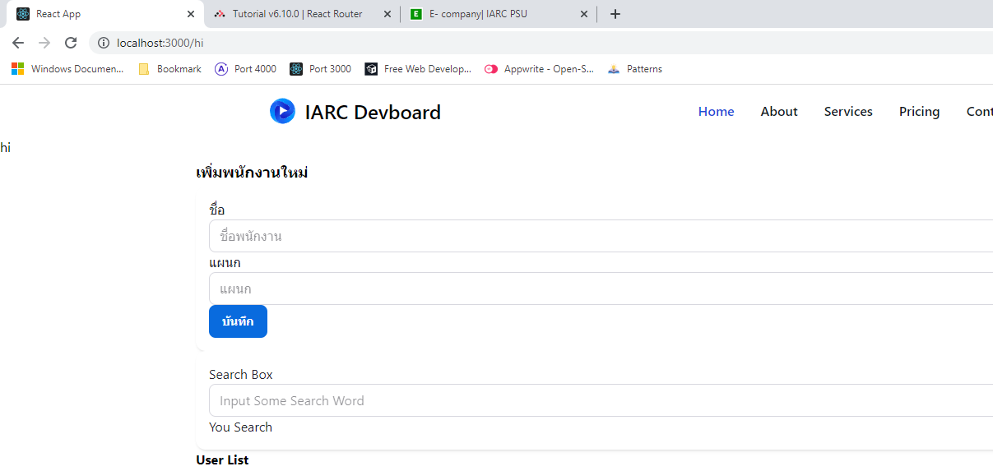Open the Patterns bookmark
The width and height of the screenshot is (993, 471).
635,69
